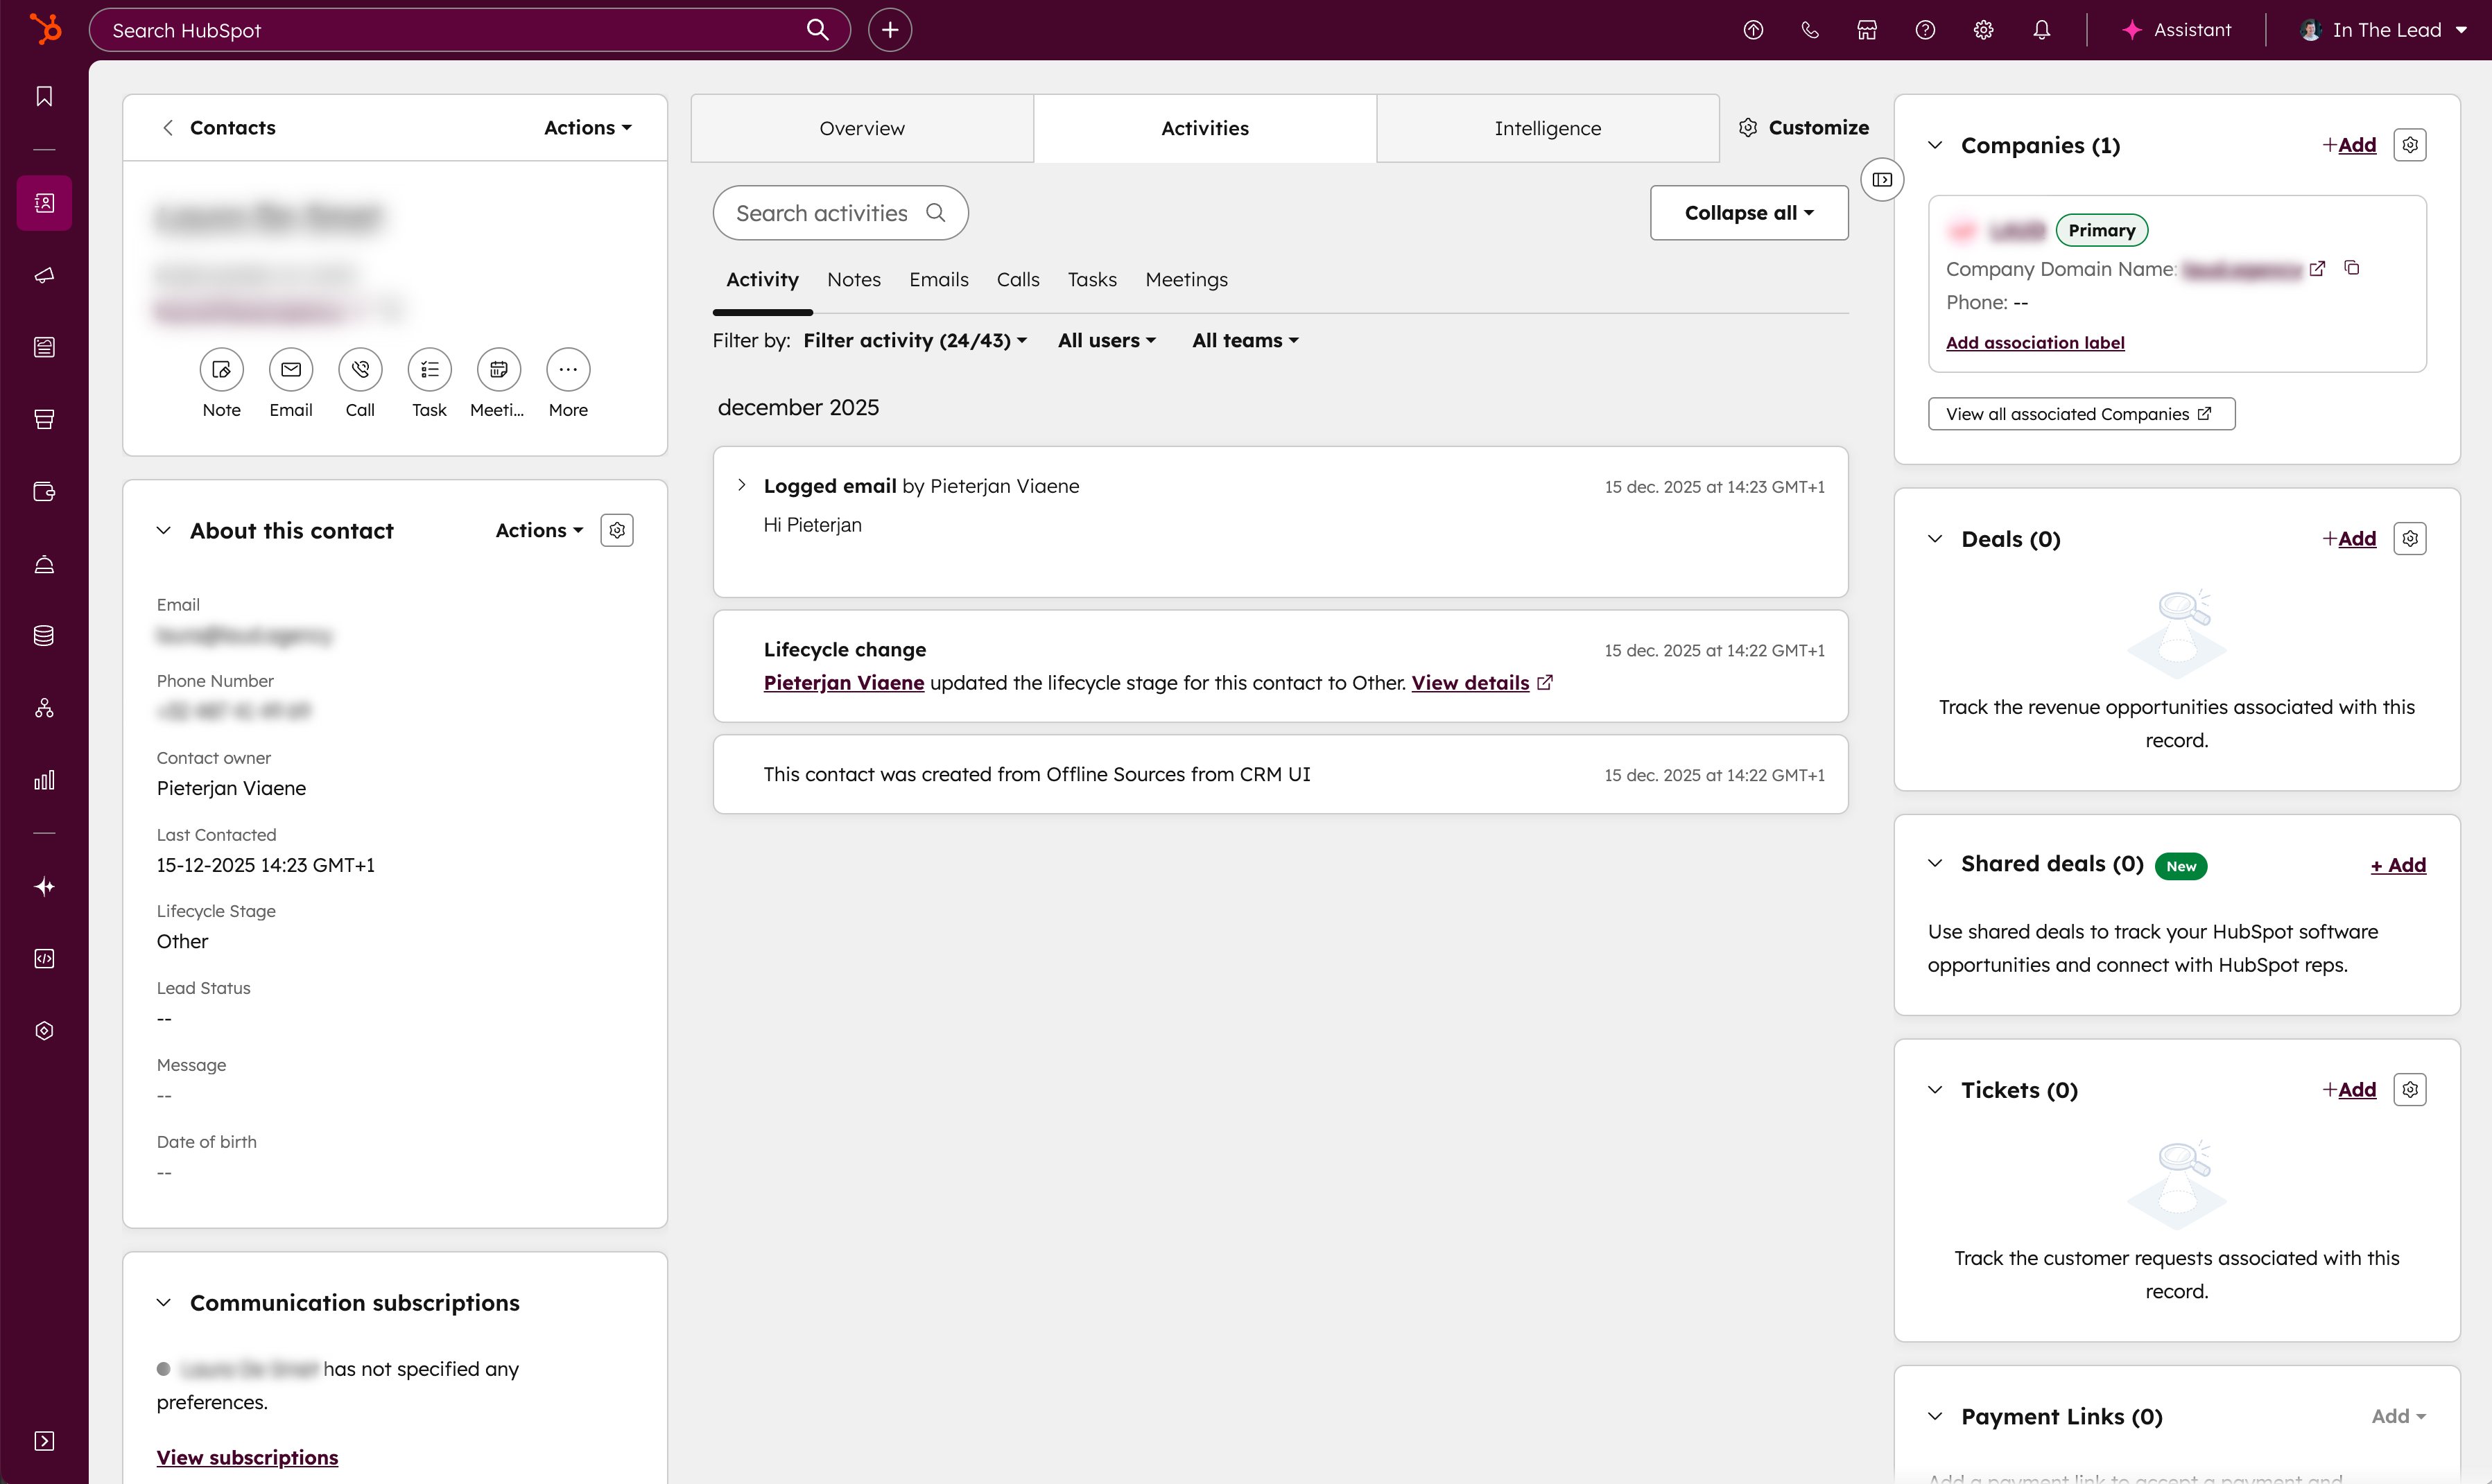The width and height of the screenshot is (2492, 1484).
Task: Select the Emails activity filter tab
Action: 937,279
